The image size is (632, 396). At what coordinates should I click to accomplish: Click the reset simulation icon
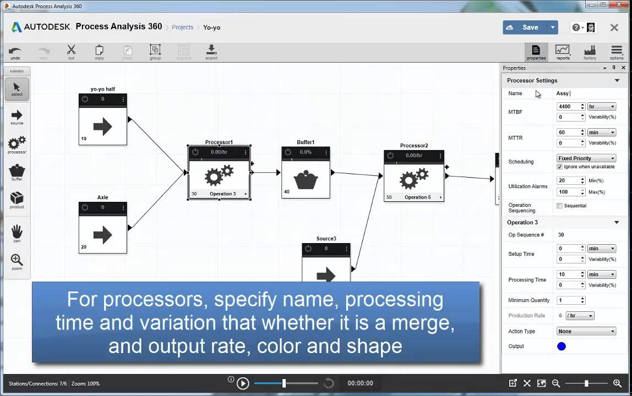click(329, 383)
